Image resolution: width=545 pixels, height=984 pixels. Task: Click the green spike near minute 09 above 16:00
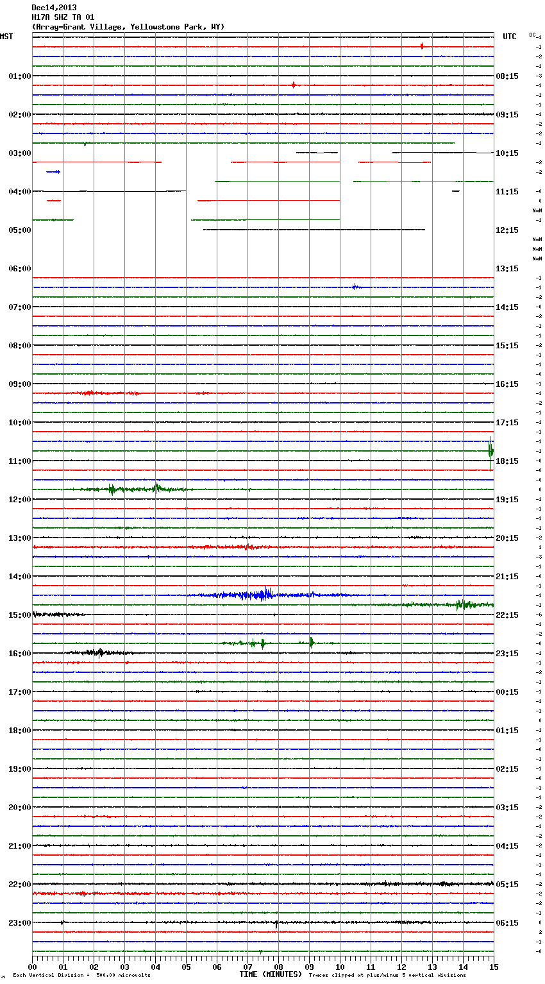[311, 642]
